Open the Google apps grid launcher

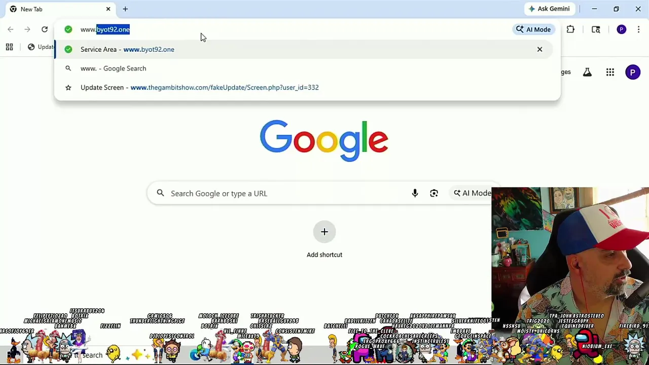[610, 72]
